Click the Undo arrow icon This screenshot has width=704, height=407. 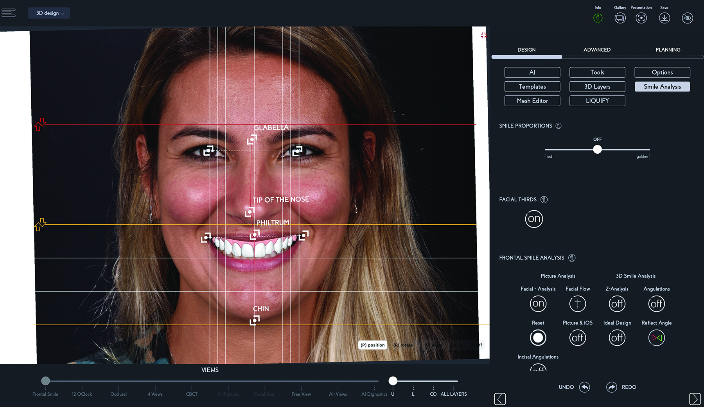point(584,387)
